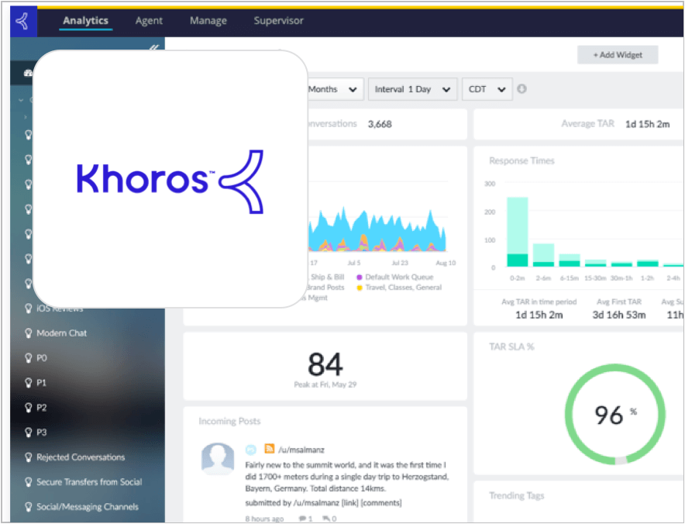
Task: Click the 96% TAR SLA donut gauge
Action: [x=615, y=415]
